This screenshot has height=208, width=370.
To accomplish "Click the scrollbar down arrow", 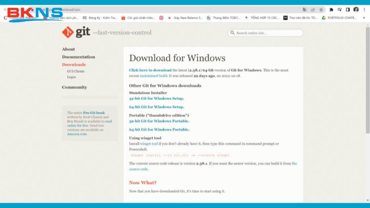I will click(368, 201).
